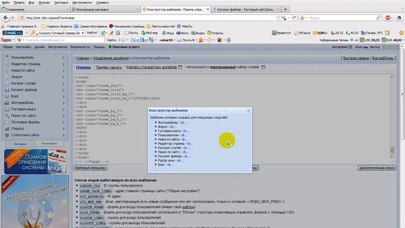Click the magnifier icon in the Yandex search box
Screen dimensions: 405x228
point(378,18)
